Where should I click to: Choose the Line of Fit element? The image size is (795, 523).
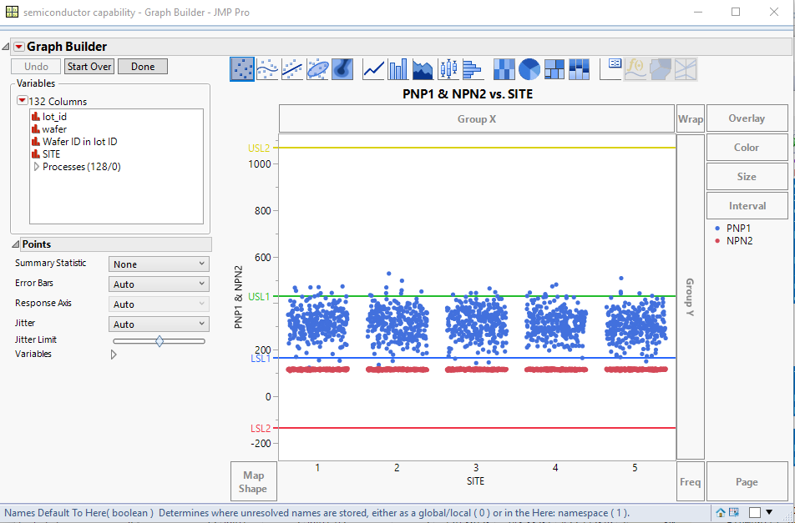click(x=292, y=69)
